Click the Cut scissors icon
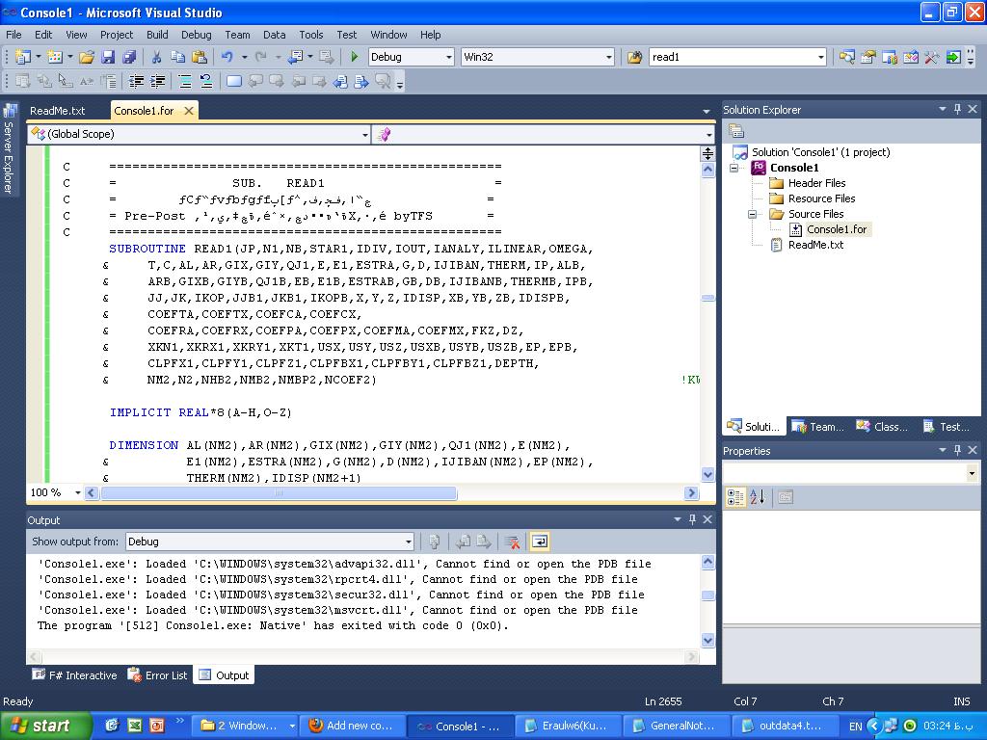987x740 pixels. (157, 58)
